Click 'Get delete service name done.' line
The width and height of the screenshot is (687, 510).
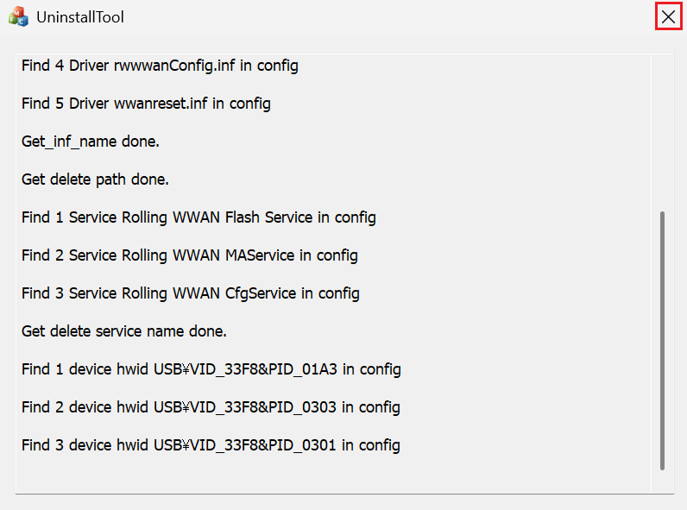click(124, 331)
